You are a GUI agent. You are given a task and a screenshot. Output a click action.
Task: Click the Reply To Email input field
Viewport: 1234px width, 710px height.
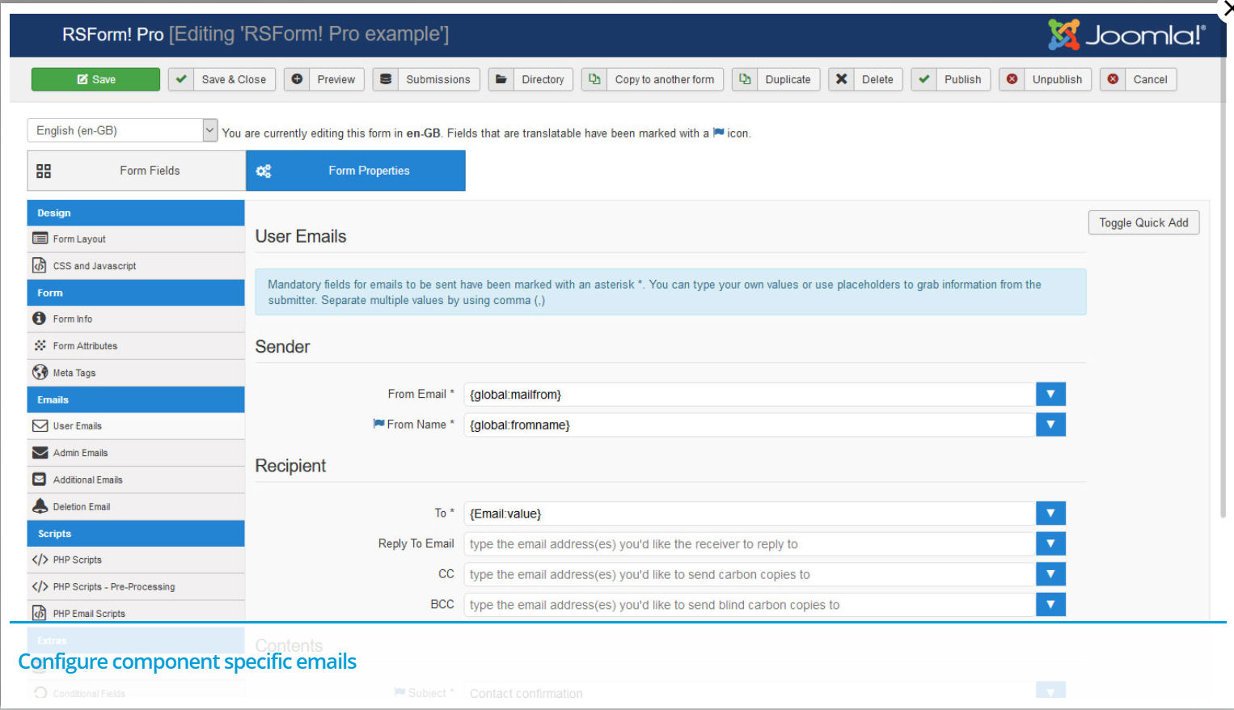(x=750, y=543)
